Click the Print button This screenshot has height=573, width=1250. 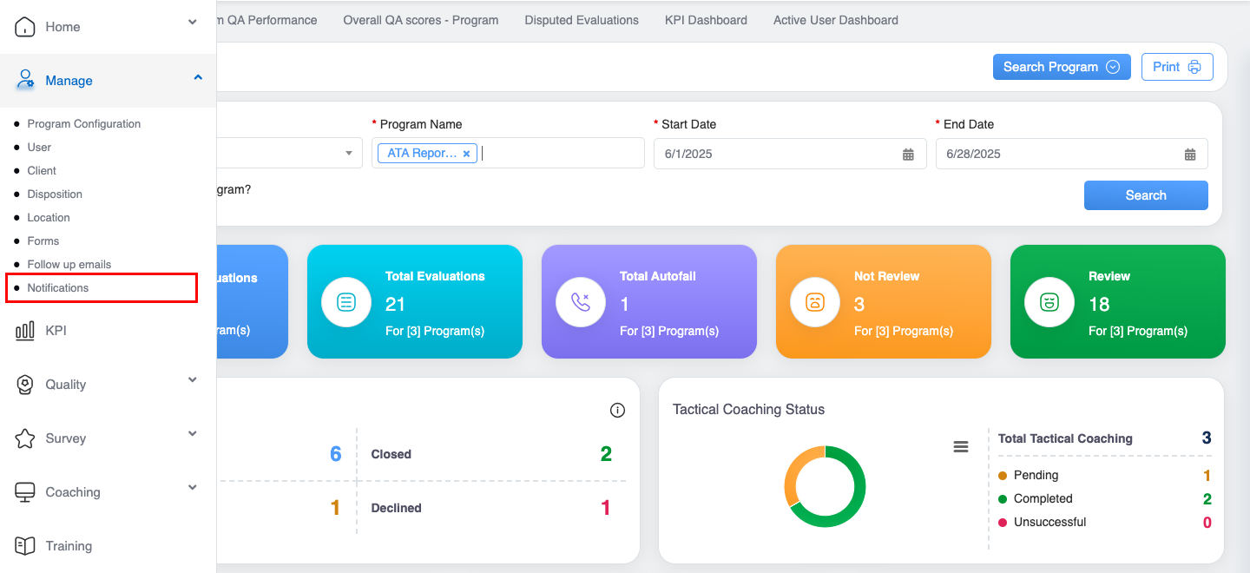tap(1176, 67)
